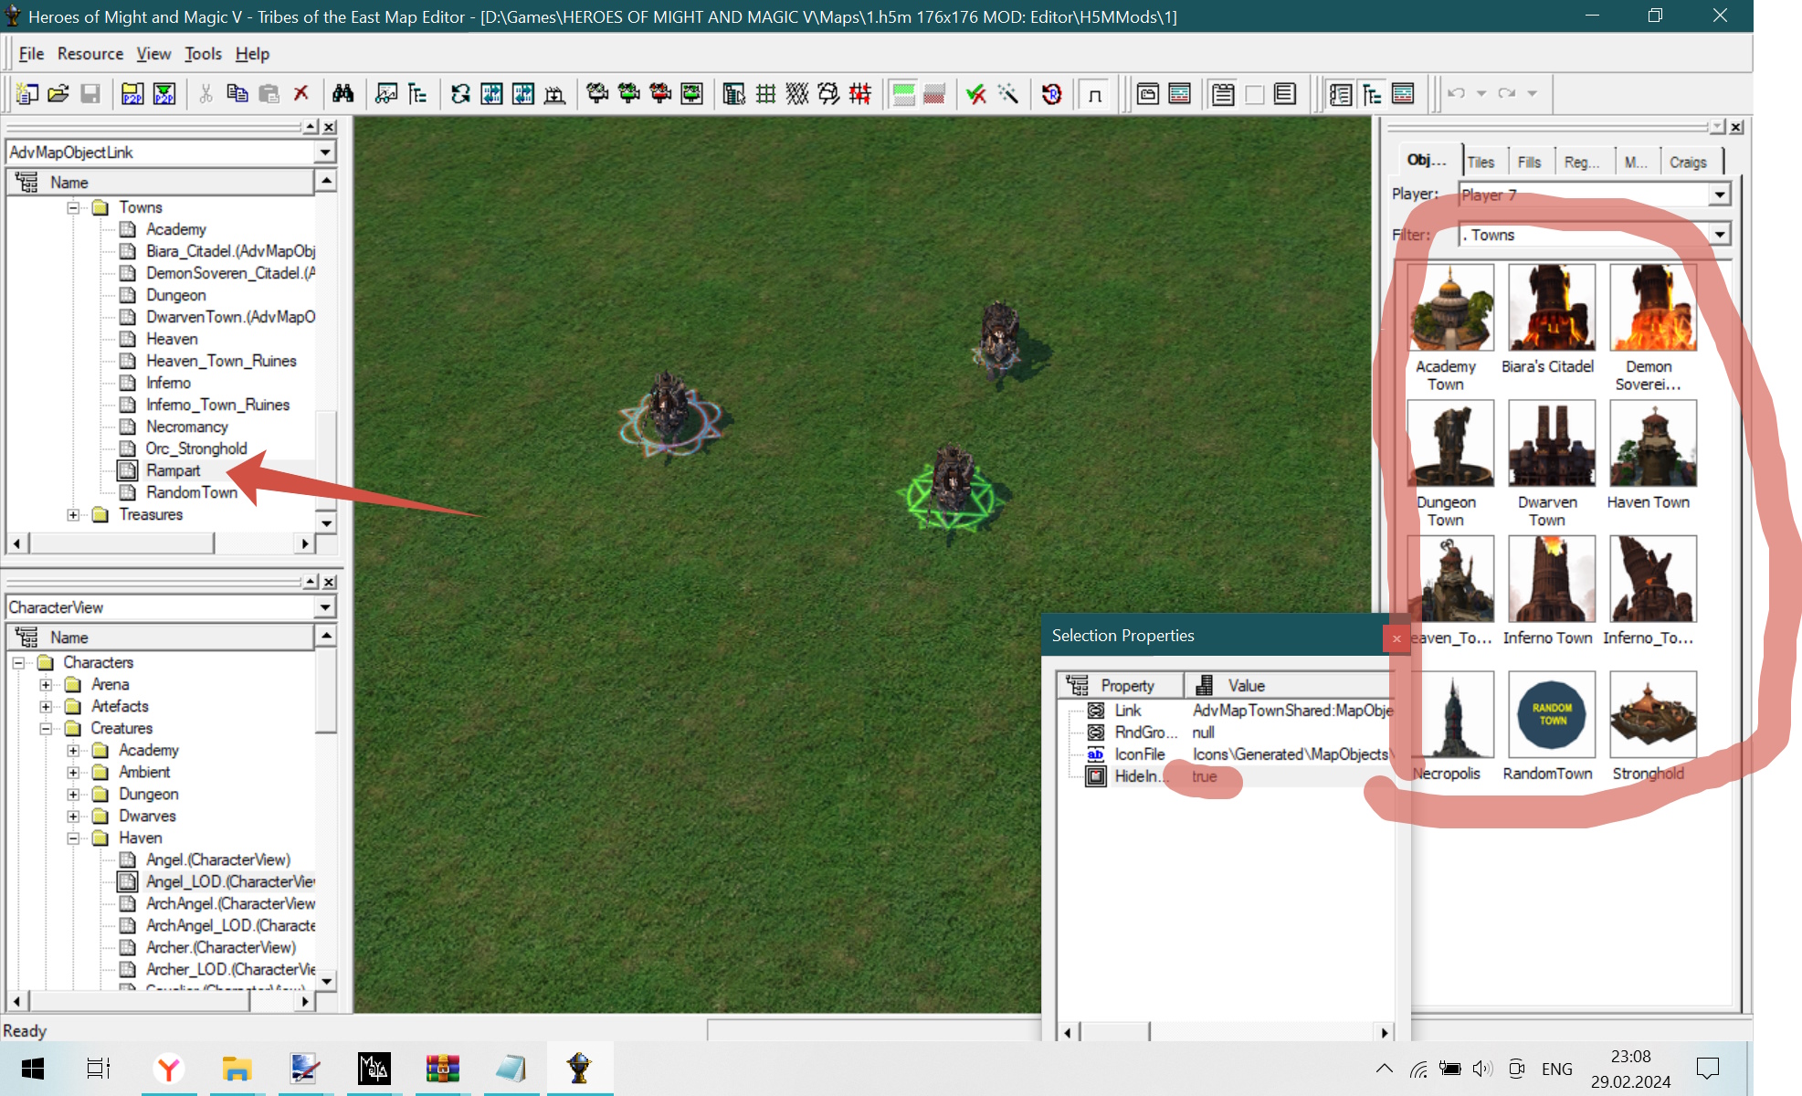Open the Towns filter dropdown
The height and width of the screenshot is (1096, 1802).
tap(1720, 235)
